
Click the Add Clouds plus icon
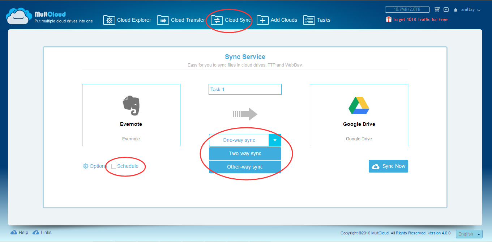click(263, 20)
